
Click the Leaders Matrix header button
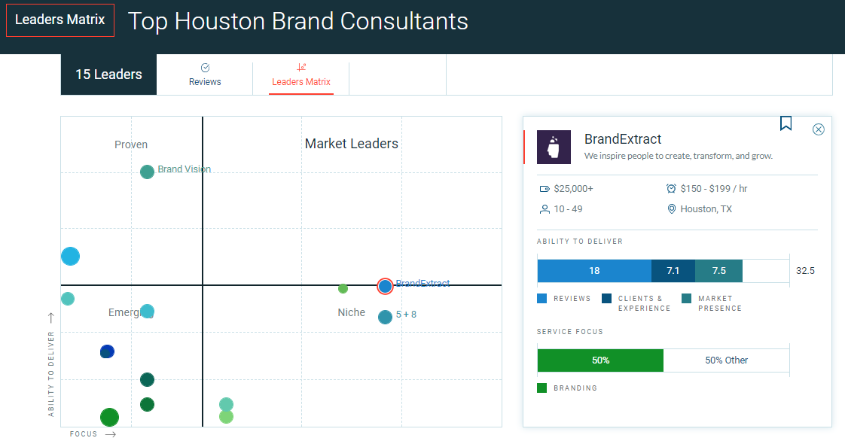[60, 20]
